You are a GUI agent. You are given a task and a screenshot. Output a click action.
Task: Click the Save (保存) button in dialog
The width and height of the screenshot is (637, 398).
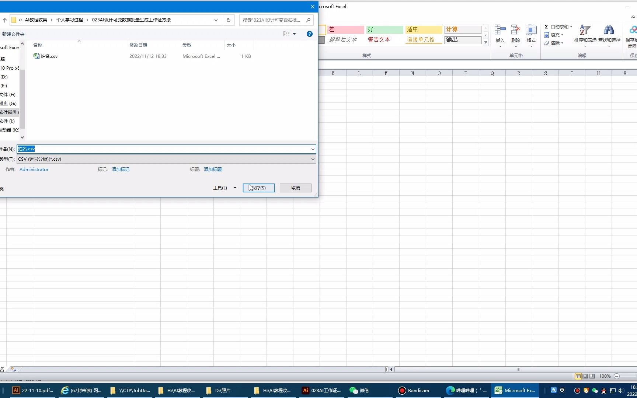pos(258,188)
